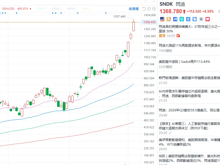The height and width of the screenshot is (165, 220).
Task: Open the blue price tag icon
Action: 195,19
